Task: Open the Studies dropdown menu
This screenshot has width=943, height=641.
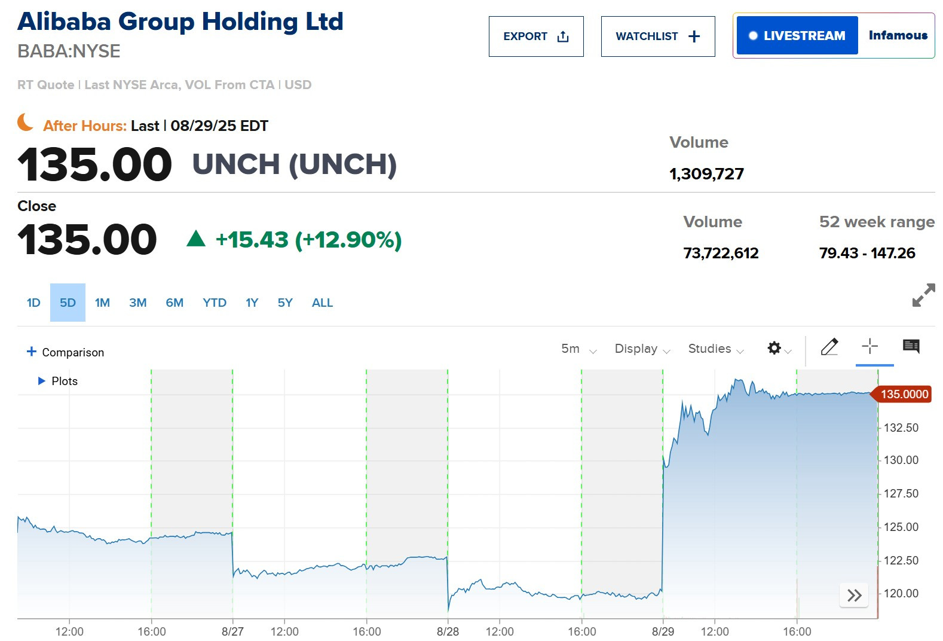Action: tap(716, 349)
